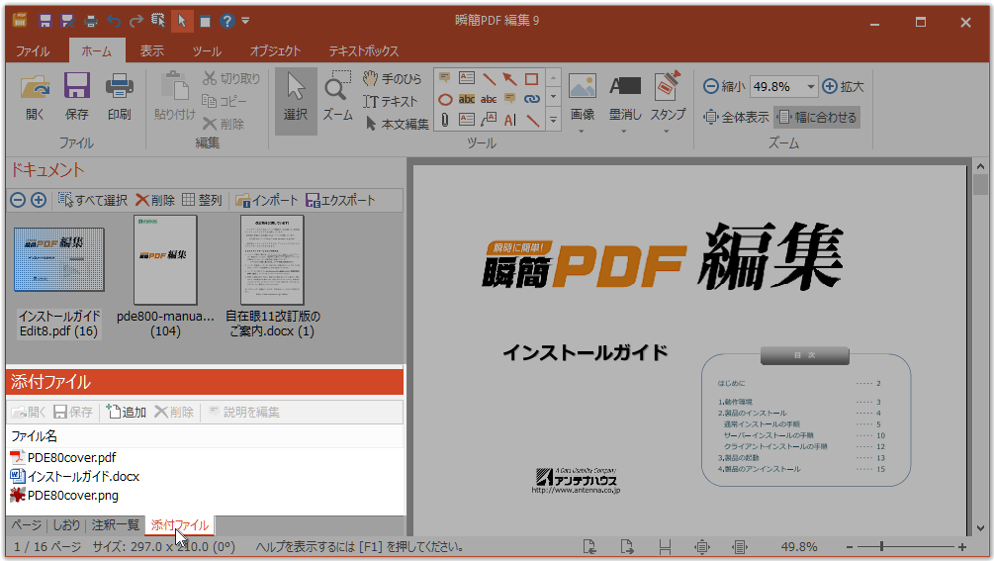Click the thumbnail shrink minus icon in Document panel
This screenshot has height=561, width=994.
(18, 200)
